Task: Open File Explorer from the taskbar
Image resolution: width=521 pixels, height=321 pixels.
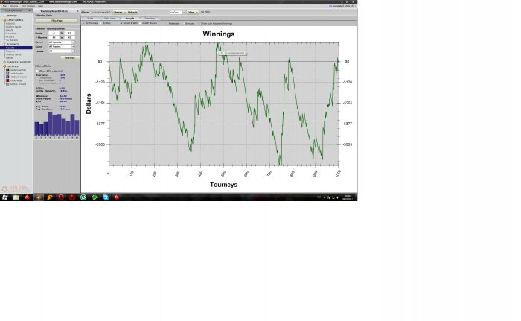Action: [16, 197]
